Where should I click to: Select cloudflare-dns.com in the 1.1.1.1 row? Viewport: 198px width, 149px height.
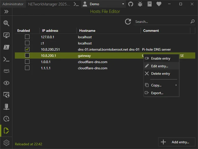coord(93,68)
